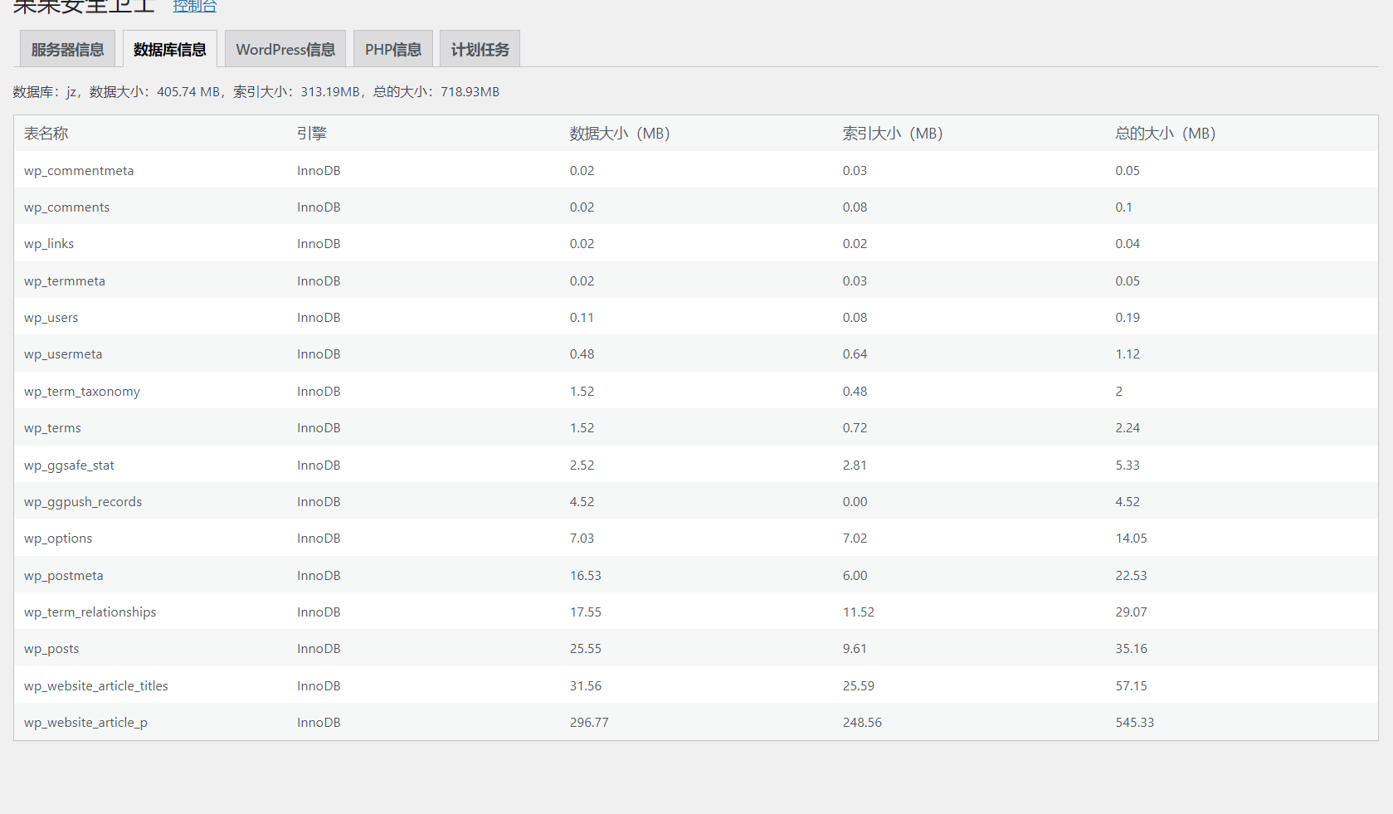The image size is (1393, 814).
Task: Click the database summary line showing 718.93MB
Action: click(x=256, y=92)
